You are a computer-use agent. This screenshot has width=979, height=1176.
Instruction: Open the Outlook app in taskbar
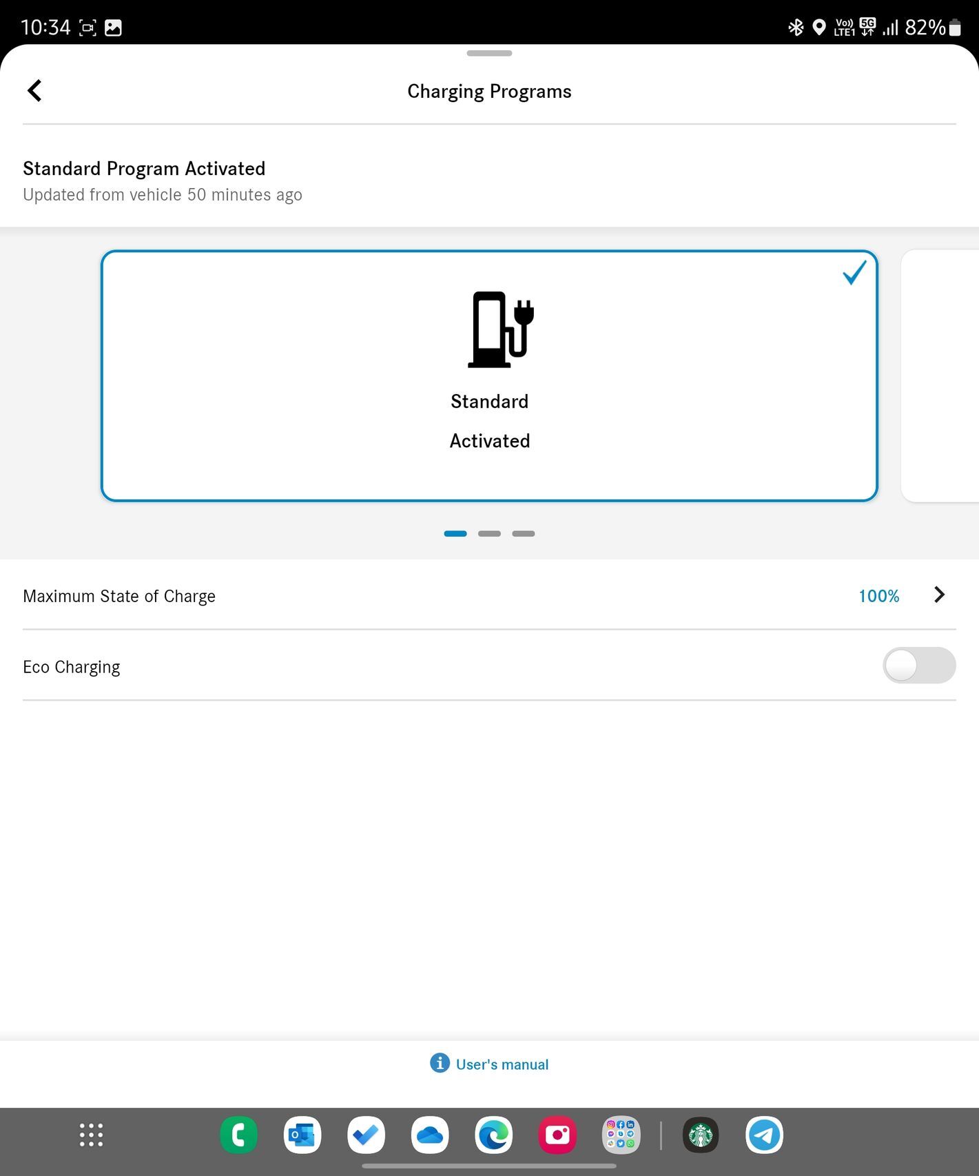click(302, 1135)
